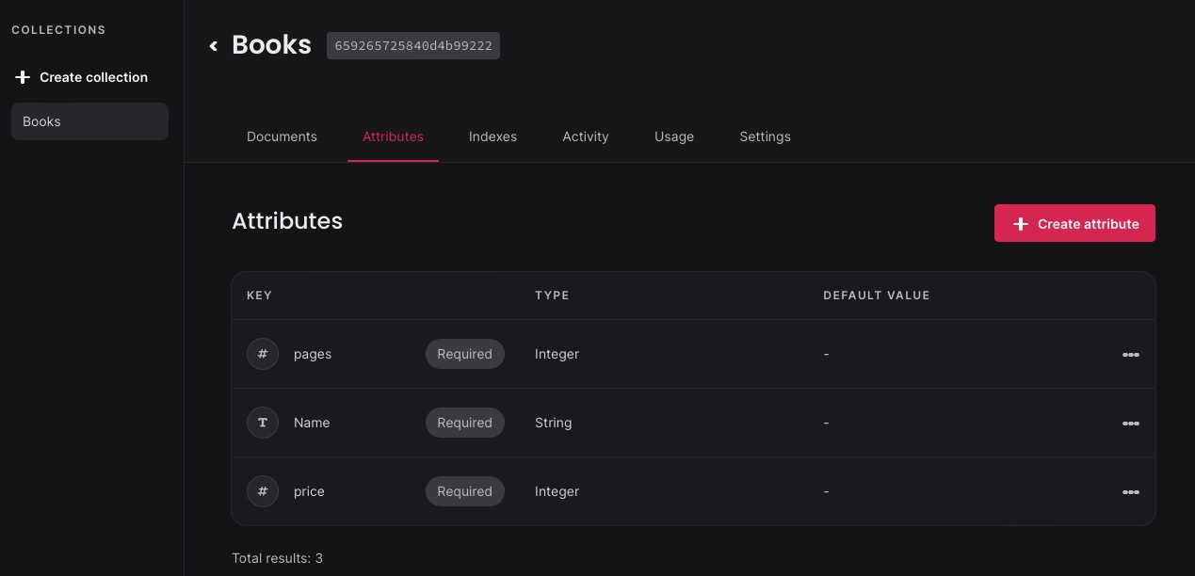The width and height of the screenshot is (1195, 576).
Task: Click the integer icon beside pages attribute
Action: tap(263, 354)
